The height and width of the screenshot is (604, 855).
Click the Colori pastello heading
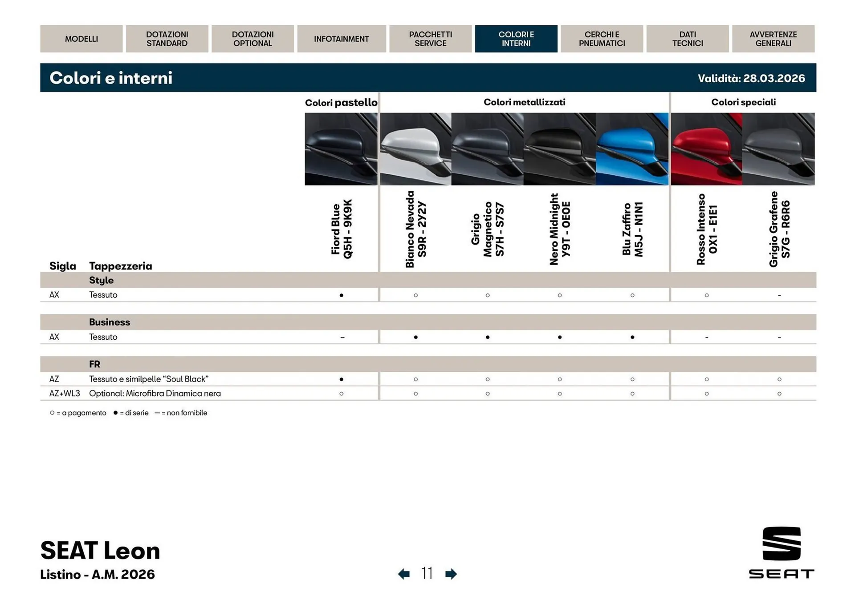tap(341, 103)
